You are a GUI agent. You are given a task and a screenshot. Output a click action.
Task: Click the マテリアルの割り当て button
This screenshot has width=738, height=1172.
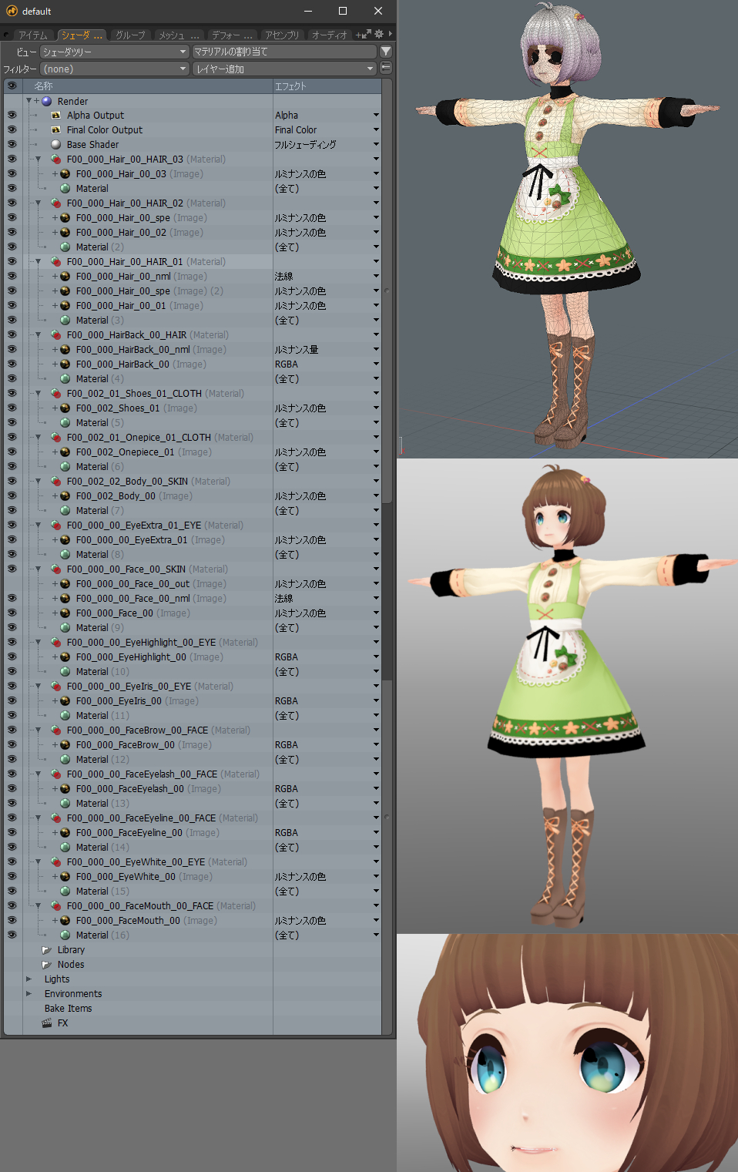[284, 52]
